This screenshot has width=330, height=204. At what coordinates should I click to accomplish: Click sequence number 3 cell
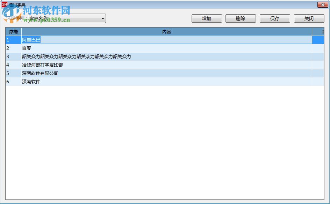pyautogui.click(x=14, y=56)
